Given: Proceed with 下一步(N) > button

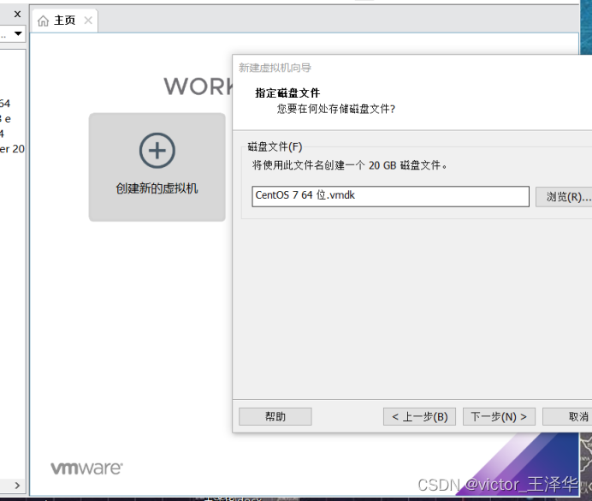Looking at the screenshot, I should (x=499, y=416).
